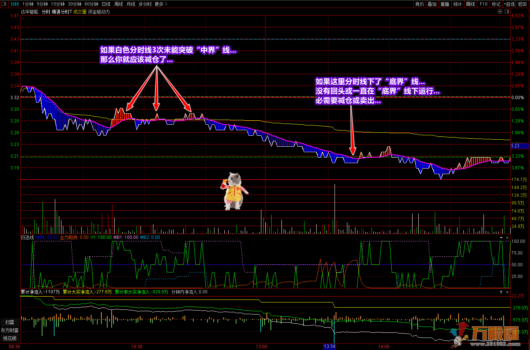530x350 pixels.
Task: Click the 返回 back button
Action: pyautogui.click(x=522, y=4)
